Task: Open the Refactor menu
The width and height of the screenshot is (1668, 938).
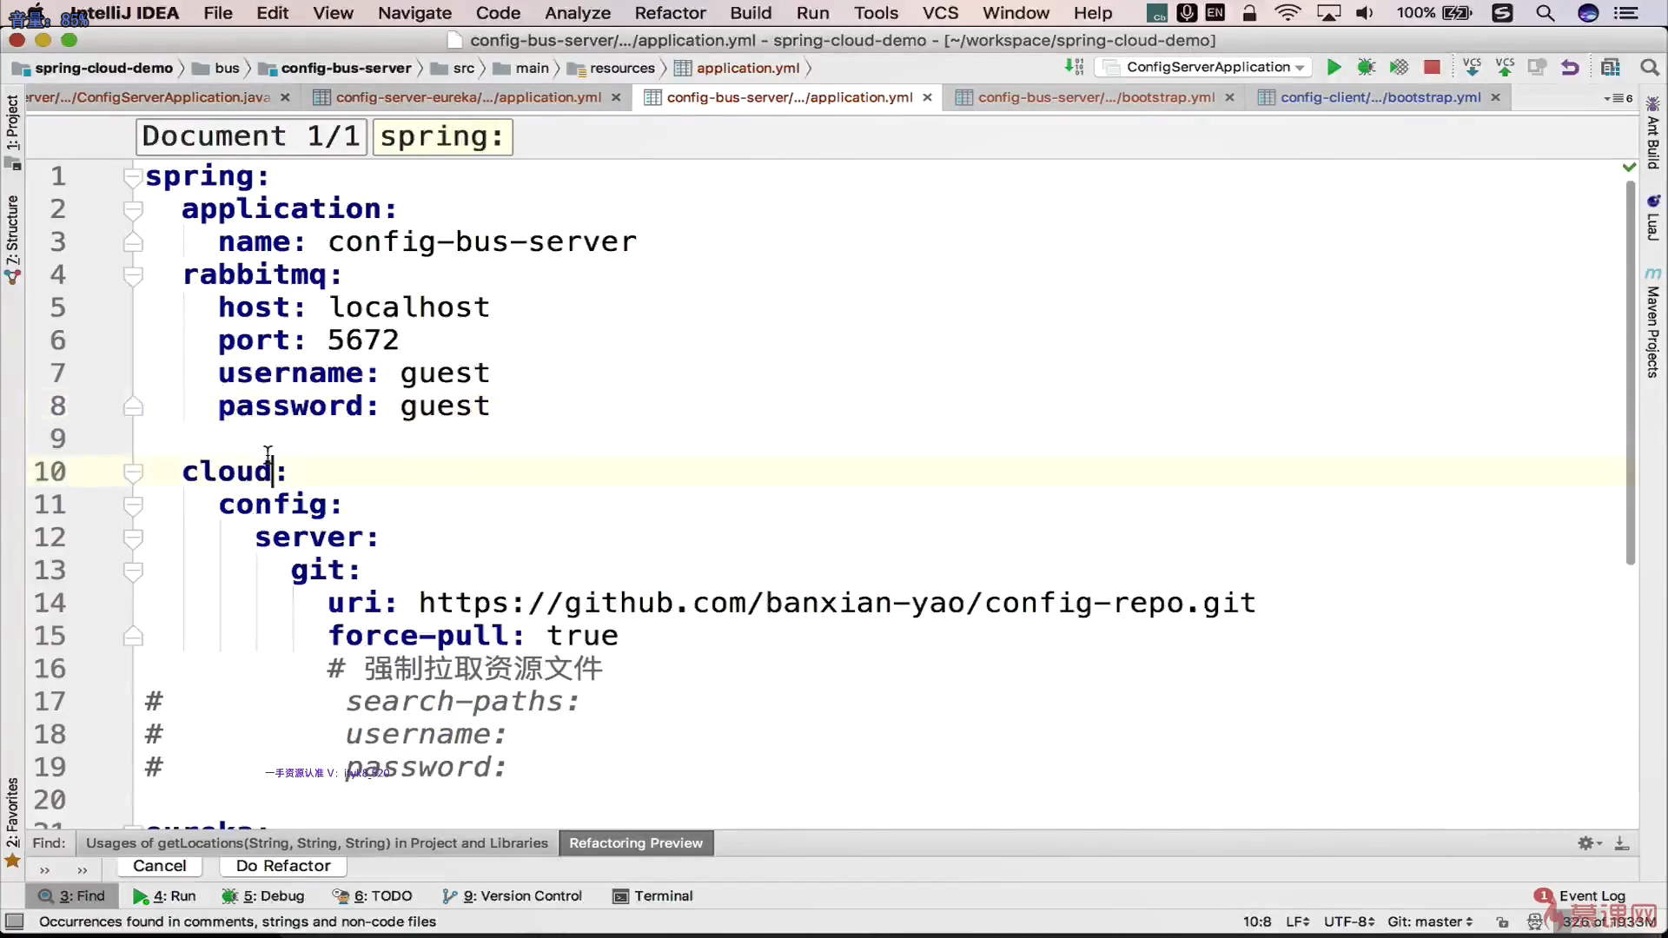Action: (x=670, y=13)
